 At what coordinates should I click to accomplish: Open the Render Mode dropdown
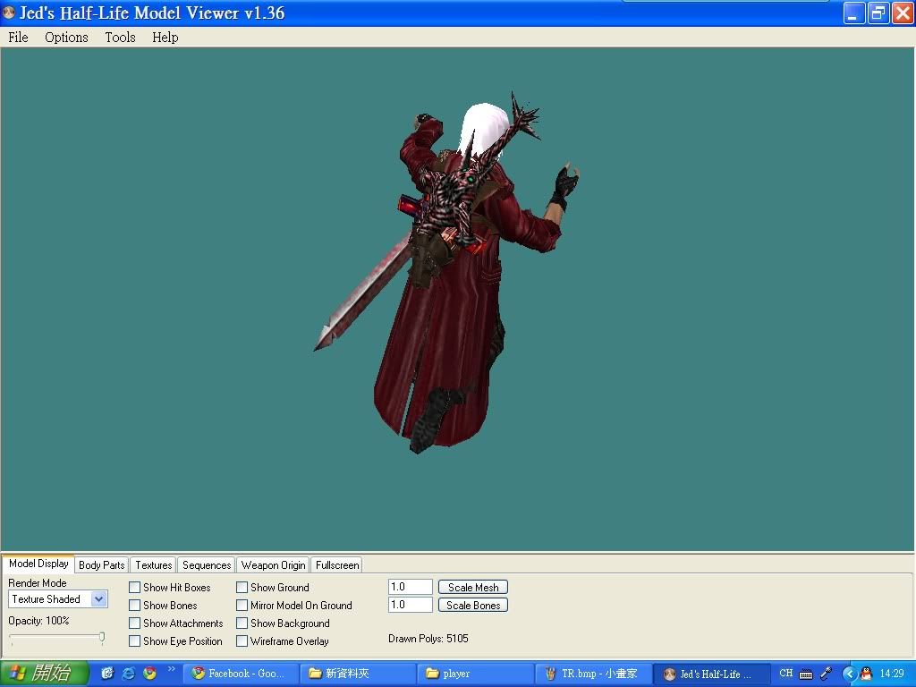[98, 599]
